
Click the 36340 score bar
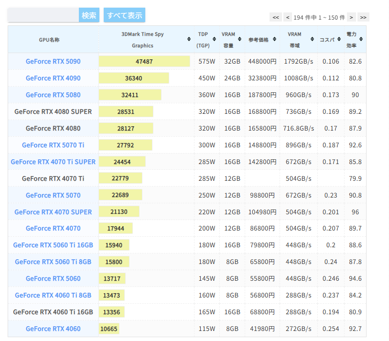click(134, 78)
